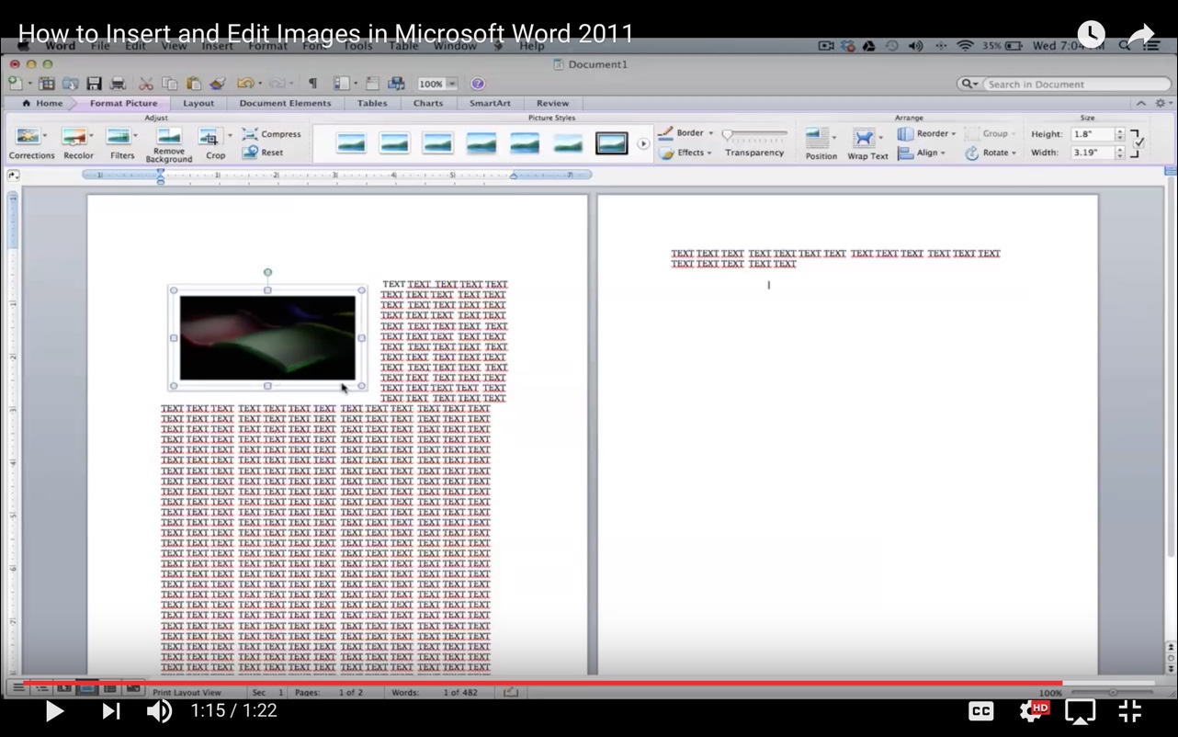Open YouTube video settings gear
Screen dimensions: 1178x737
pos(1033,710)
